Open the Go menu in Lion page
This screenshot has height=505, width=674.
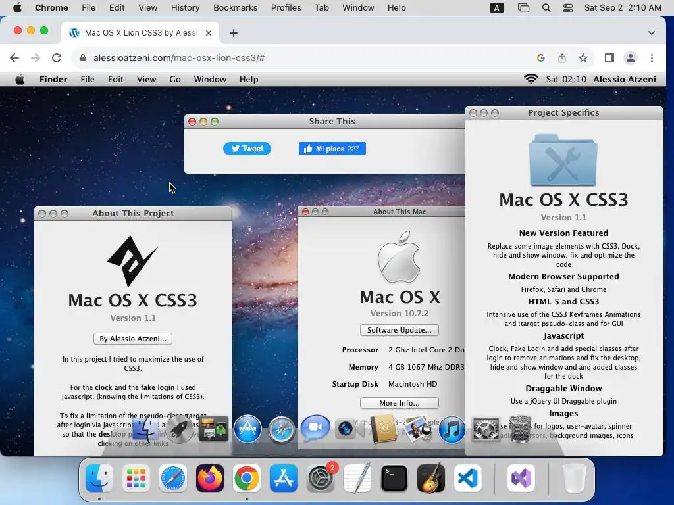pos(175,80)
